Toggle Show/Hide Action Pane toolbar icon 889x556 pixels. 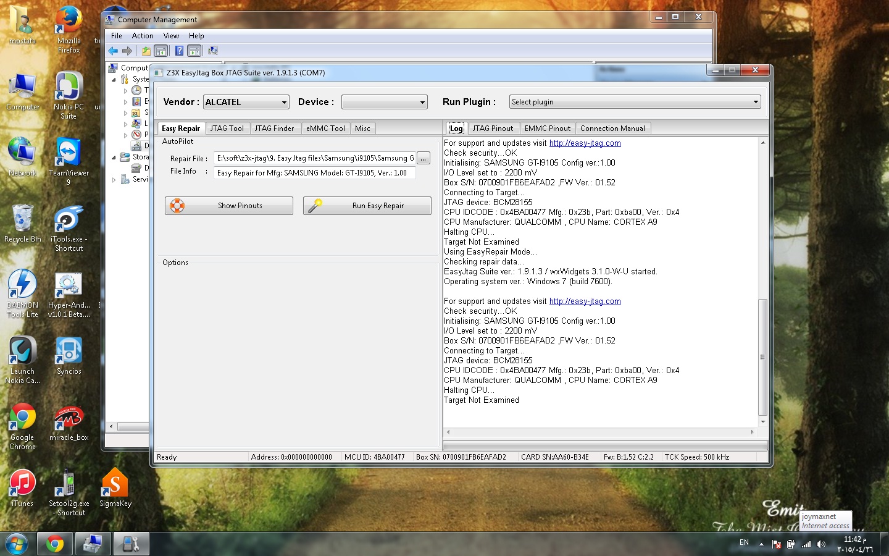194,51
